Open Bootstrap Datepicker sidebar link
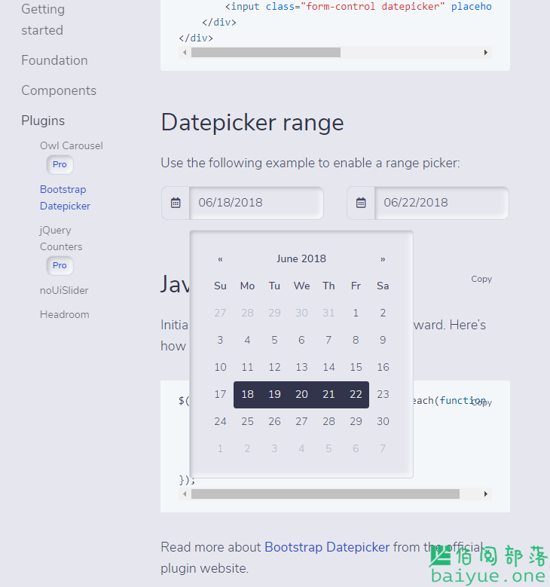Image resolution: width=550 pixels, height=587 pixels. (x=65, y=197)
